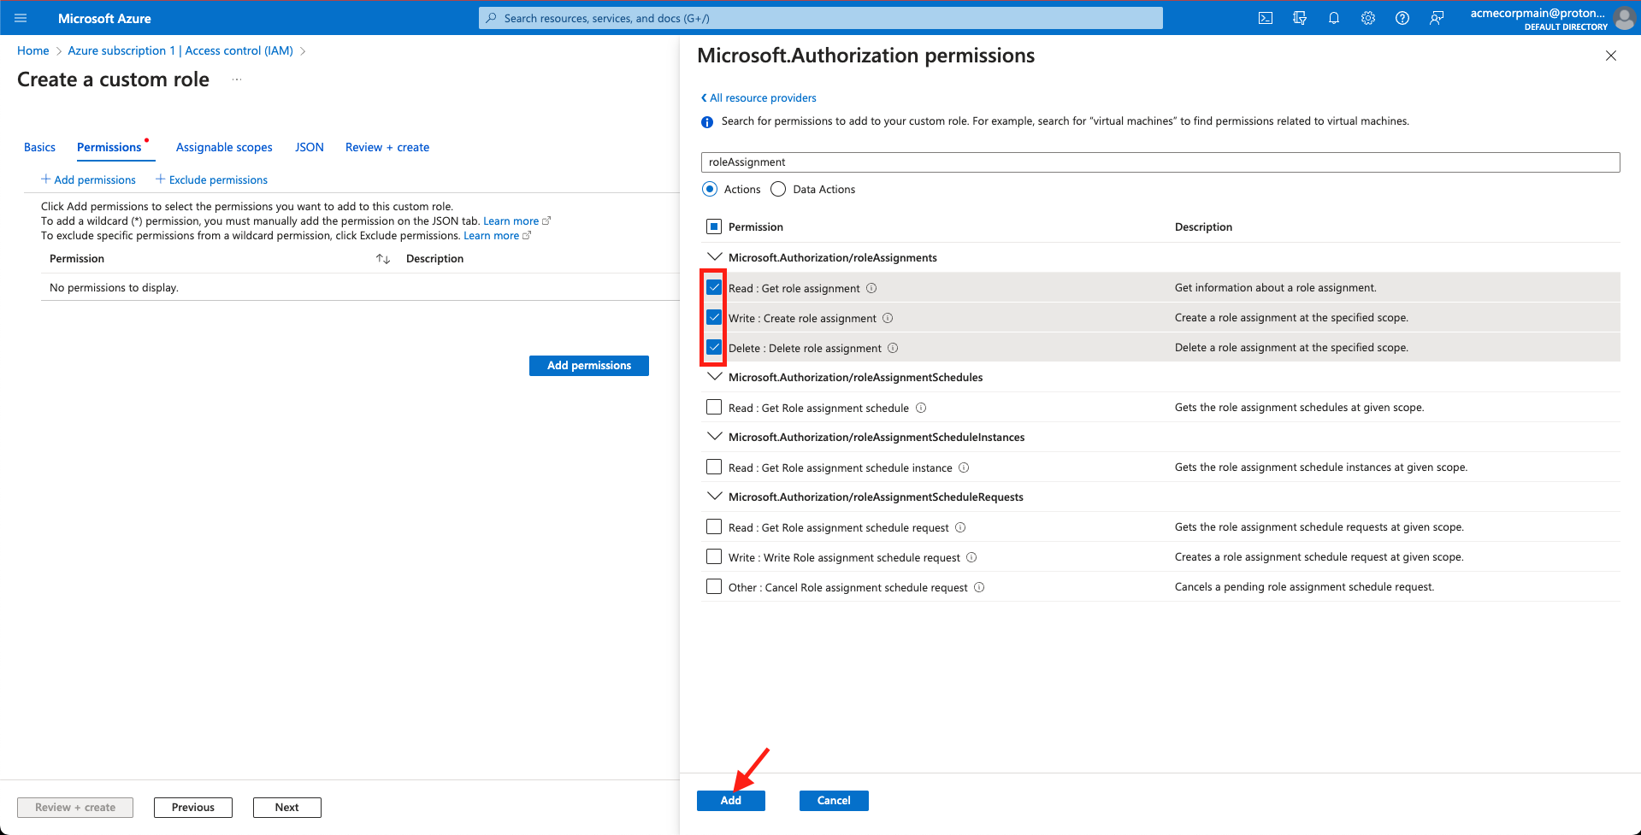Check Other : Cancel Role assignment schedule request
The image size is (1641, 835).
tap(714, 587)
